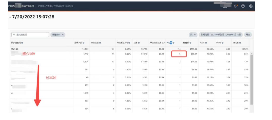Click info icon next to 转化率 header
The height and width of the screenshot is (120, 272).
pos(240,43)
